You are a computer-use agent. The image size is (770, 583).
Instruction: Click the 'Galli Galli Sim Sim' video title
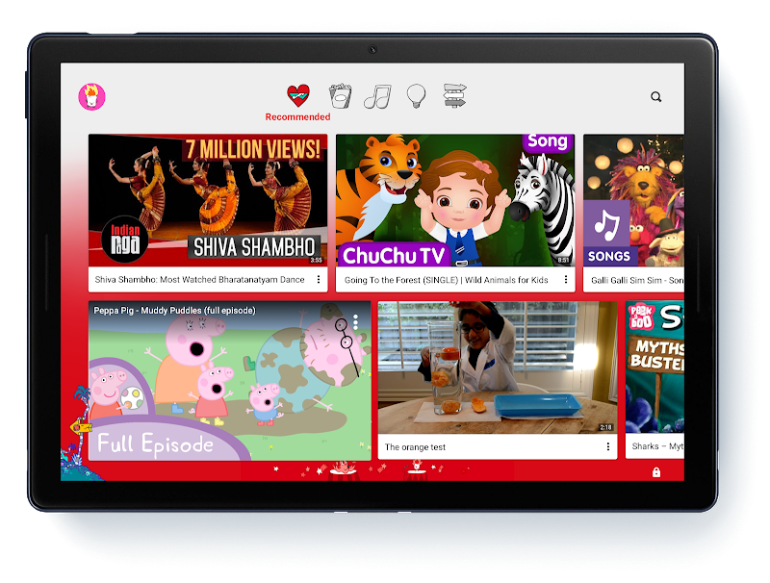(x=637, y=280)
